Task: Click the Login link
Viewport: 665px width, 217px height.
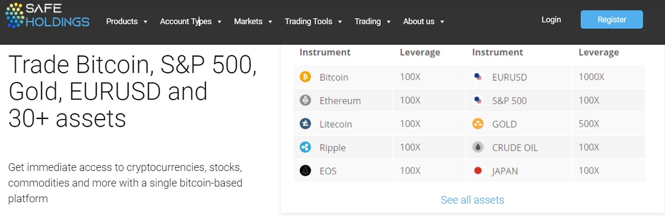Action: click(551, 19)
